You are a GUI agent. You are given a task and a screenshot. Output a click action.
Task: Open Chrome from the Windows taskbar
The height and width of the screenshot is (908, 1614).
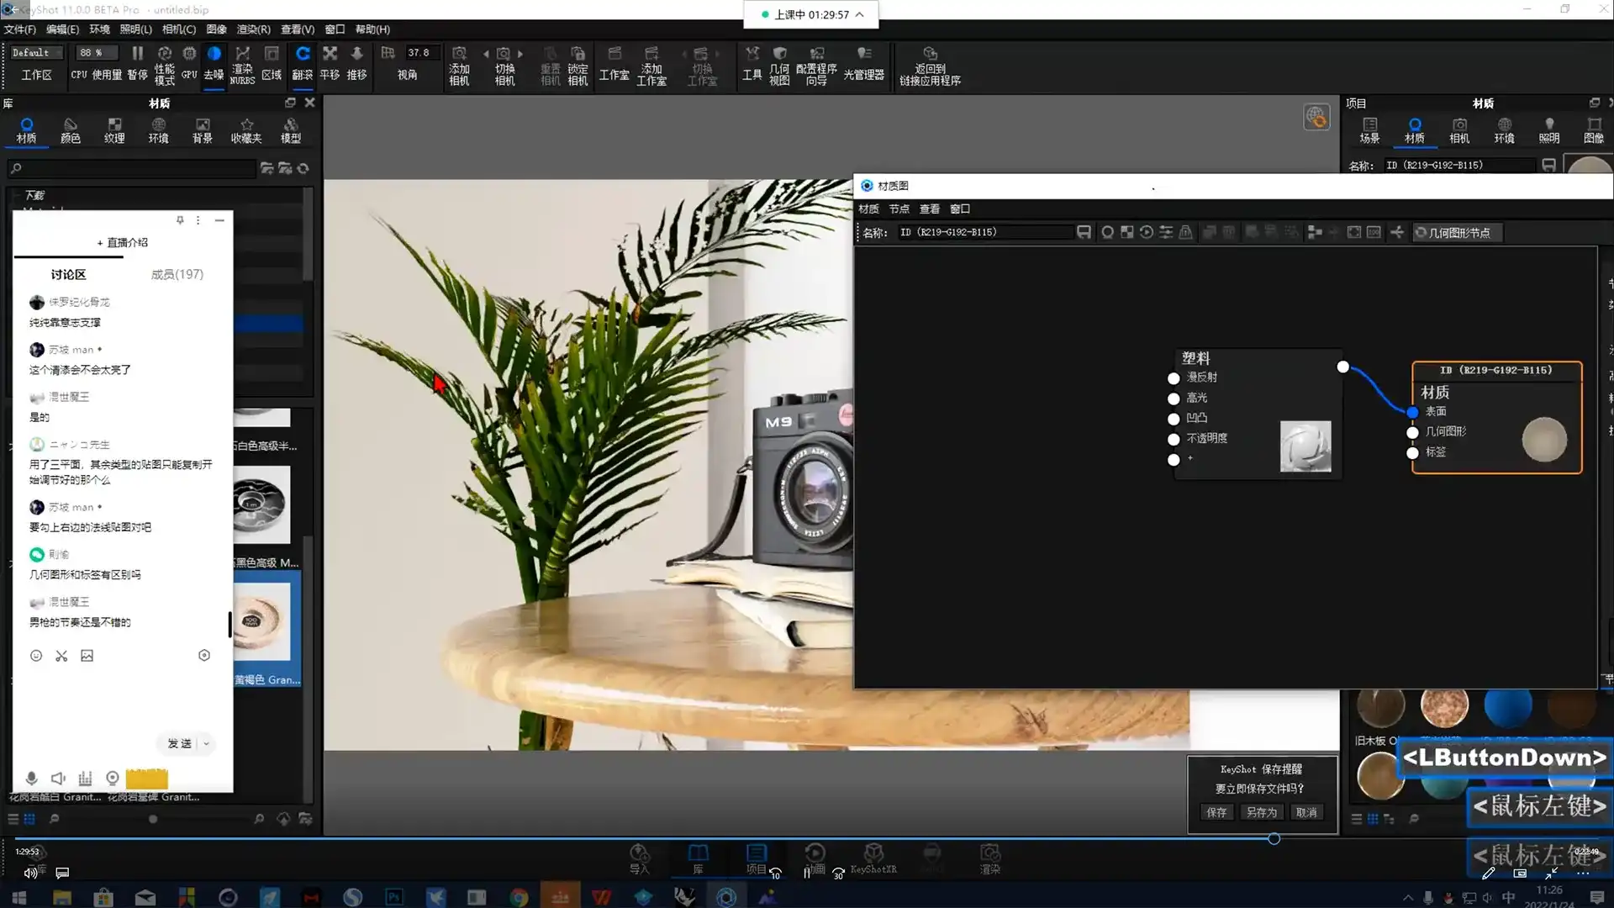pos(519,897)
